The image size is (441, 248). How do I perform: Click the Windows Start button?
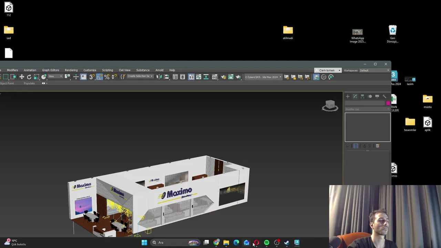[x=144, y=242]
